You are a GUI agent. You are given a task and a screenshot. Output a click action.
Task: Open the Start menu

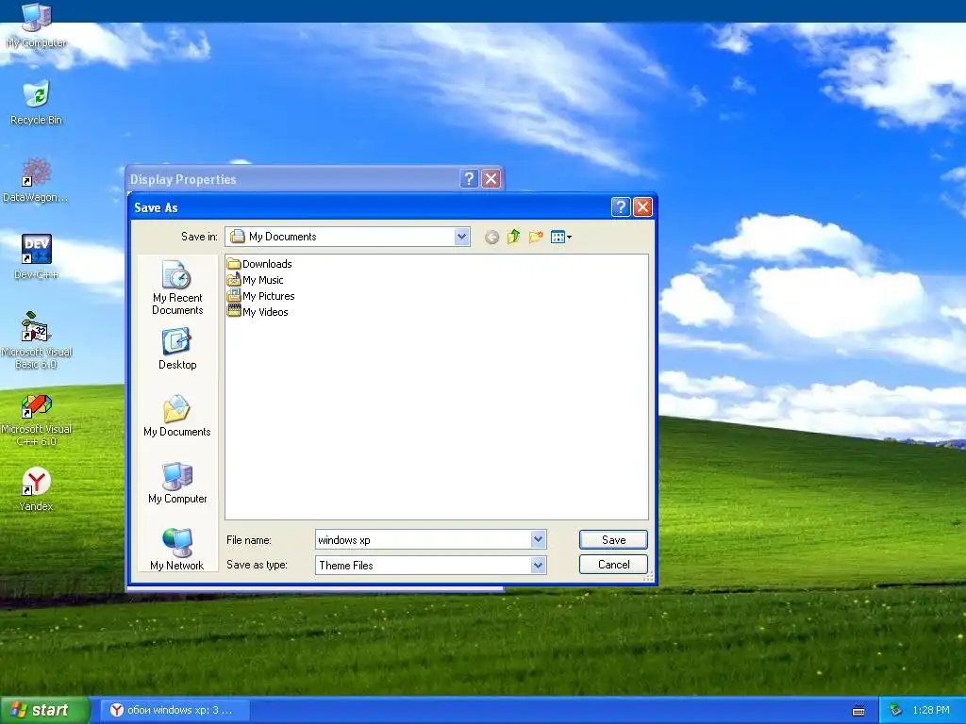pos(44,710)
